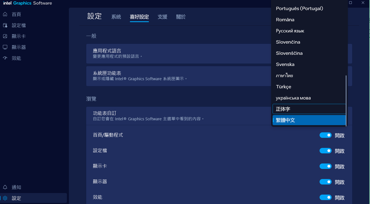Image resolution: width=370 pixels, height=204 pixels.
Task: Click the 設定 gear icon in sidebar
Action: coord(5,198)
